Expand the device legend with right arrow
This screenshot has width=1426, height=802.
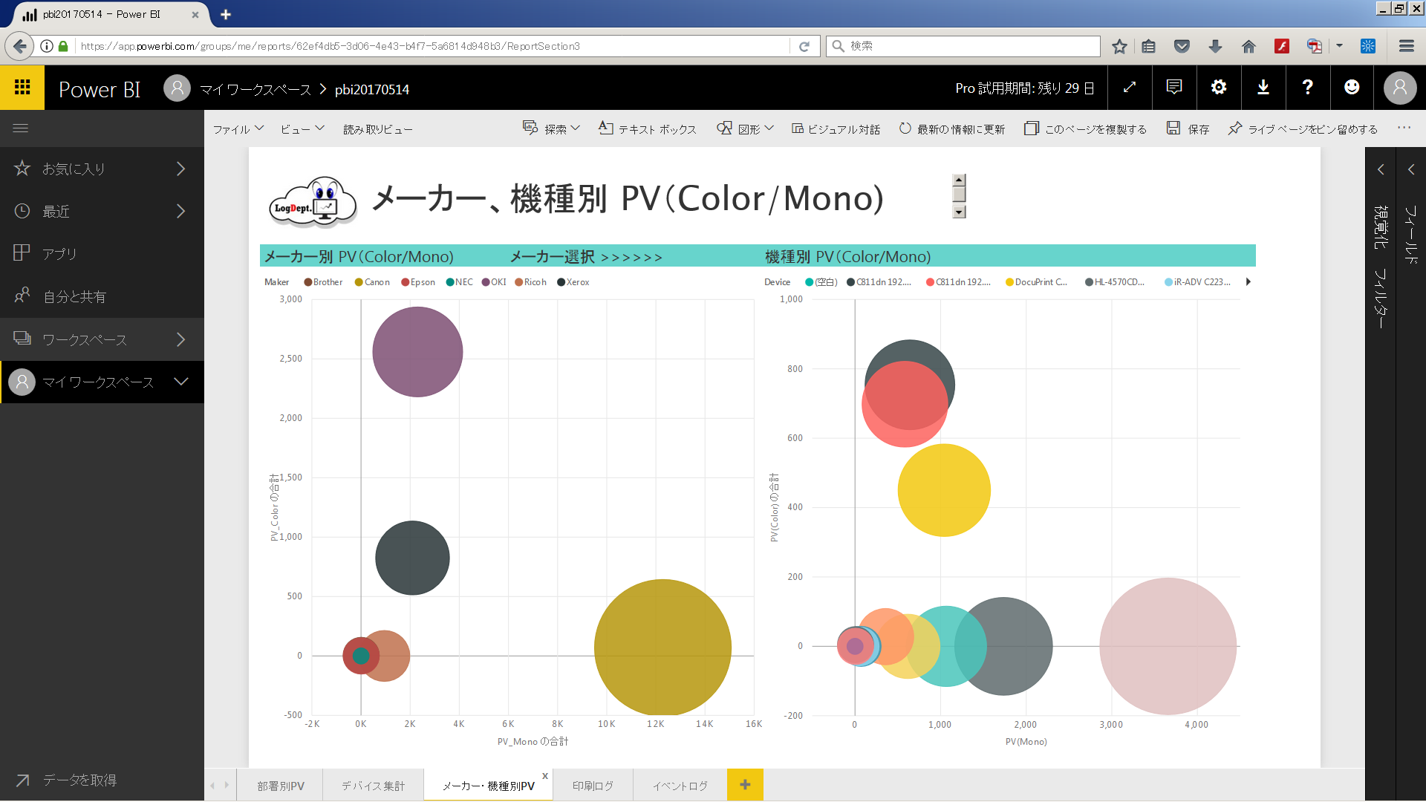point(1248,282)
